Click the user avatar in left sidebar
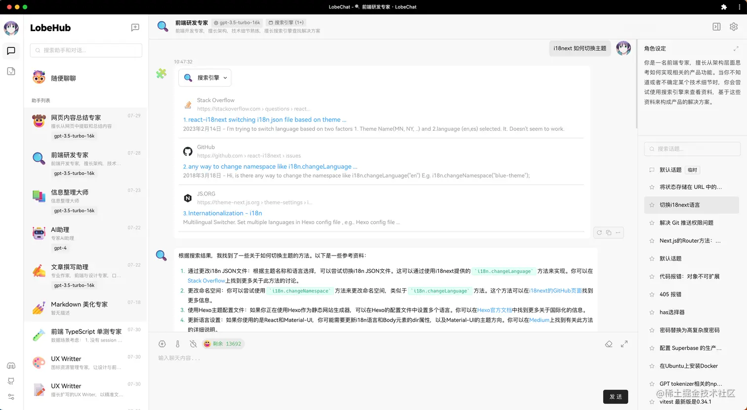747x410 pixels. tap(11, 28)
